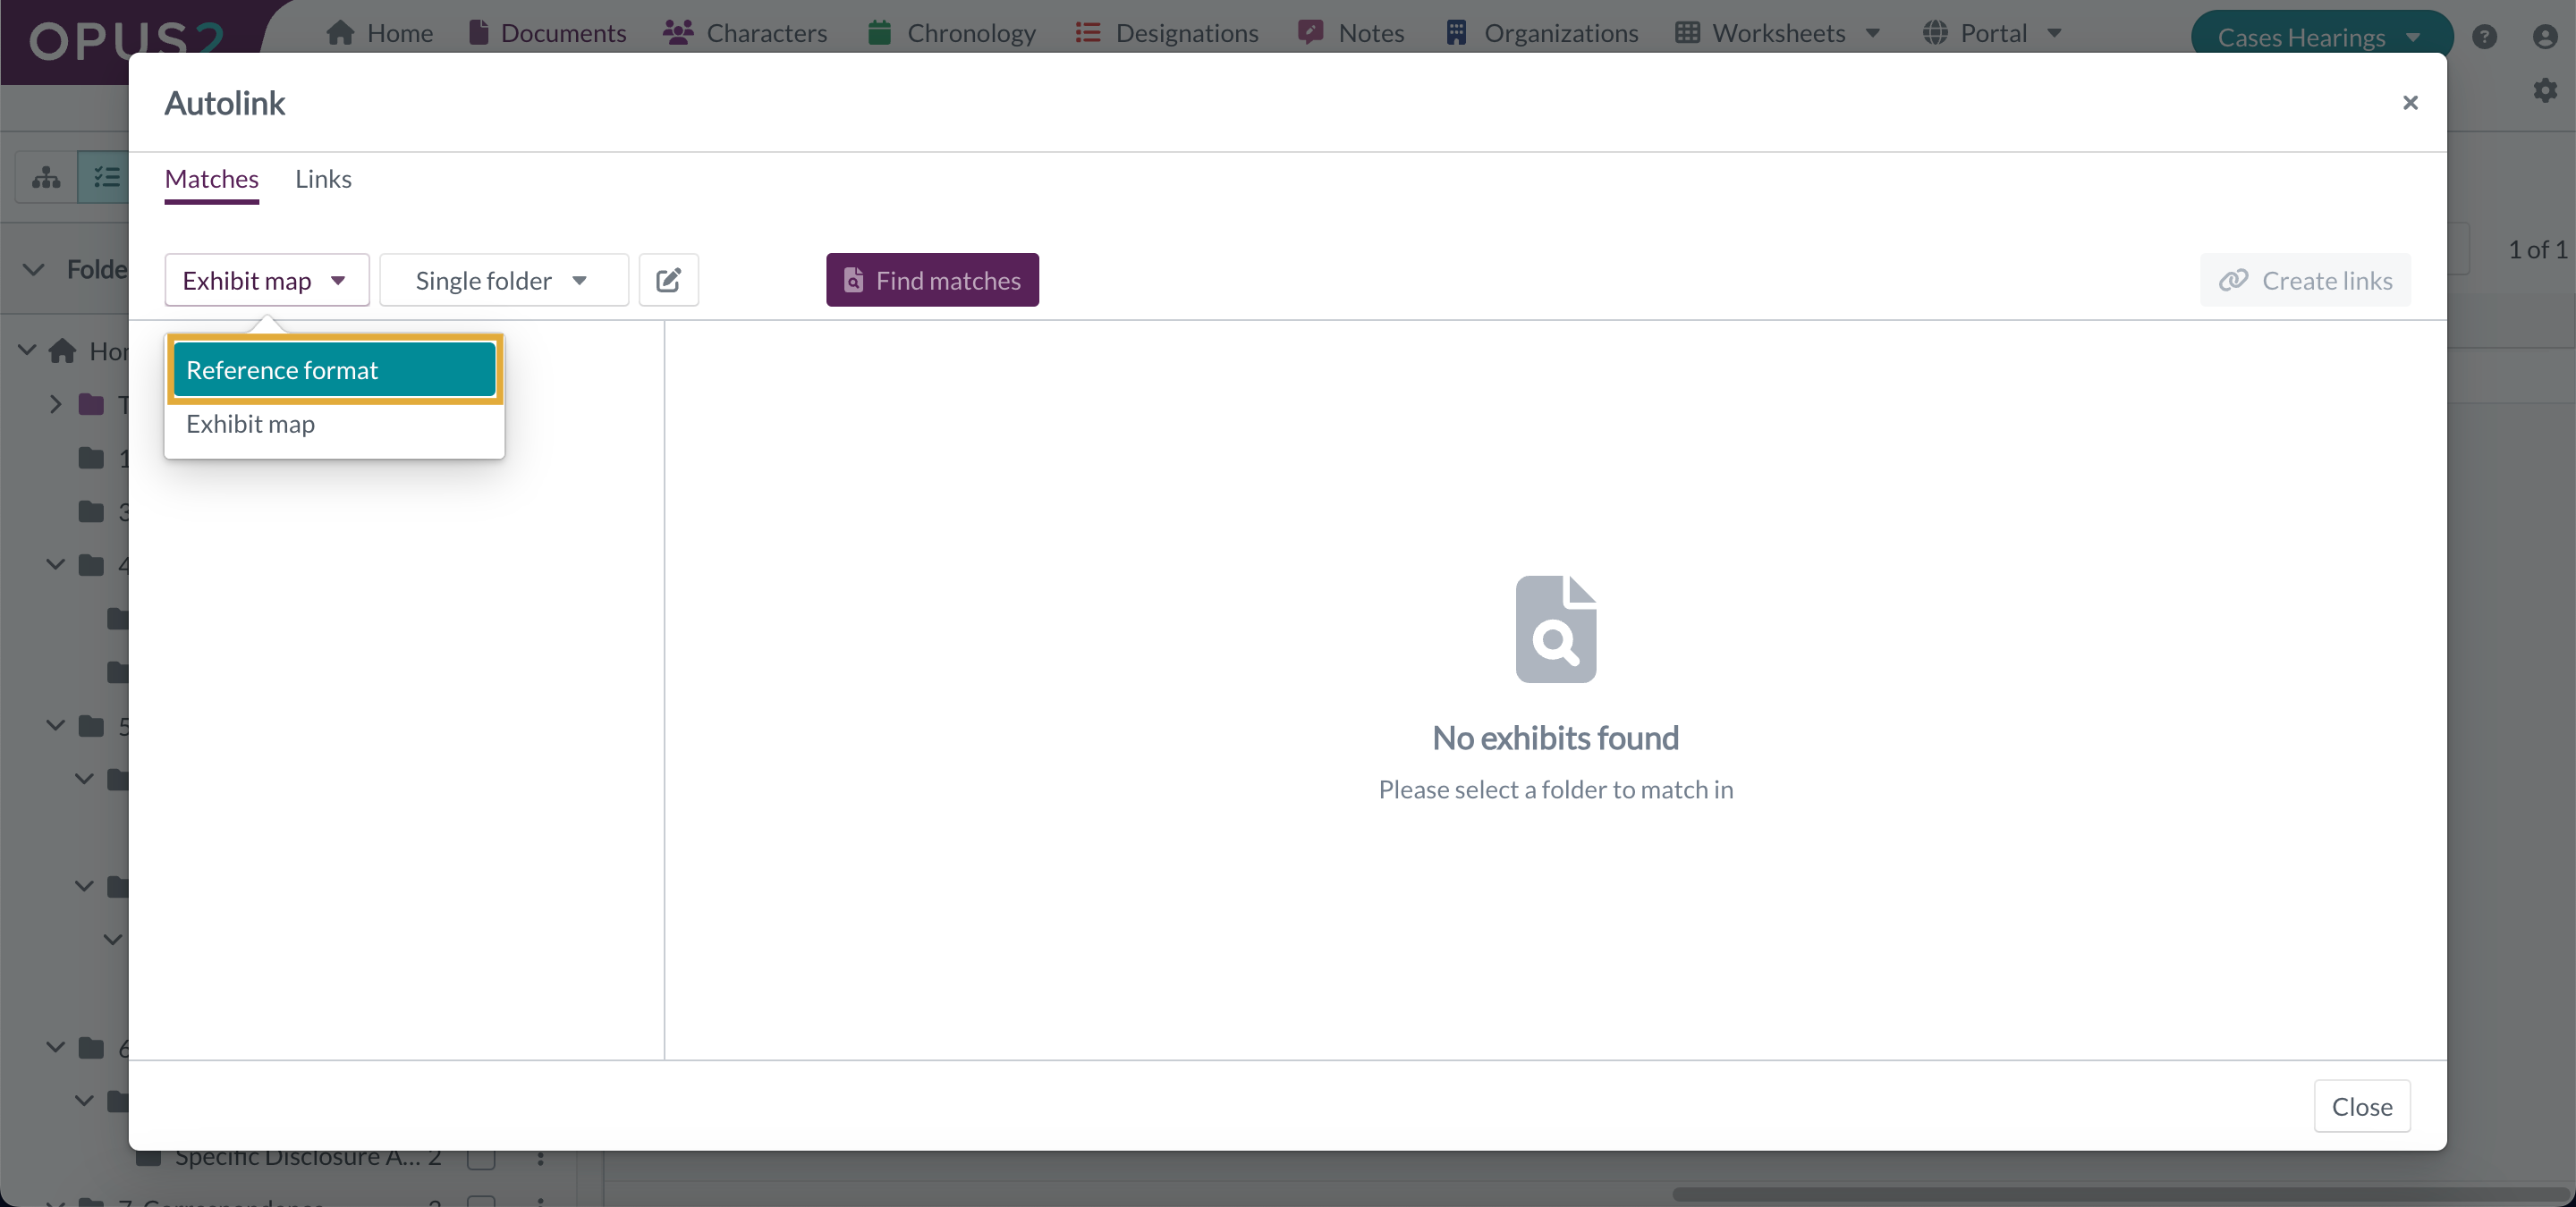Image resolution: width=2576 pixels, height=1207 pixels.
Task: Open the Exhibit map dropdown
Action: (x=266, y=281)
